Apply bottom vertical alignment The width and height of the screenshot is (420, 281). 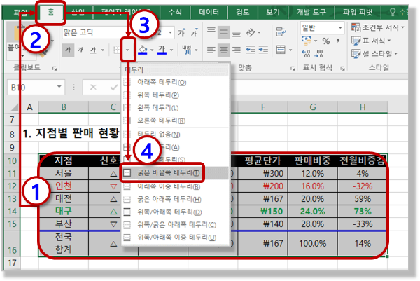[x=237, y=33]
